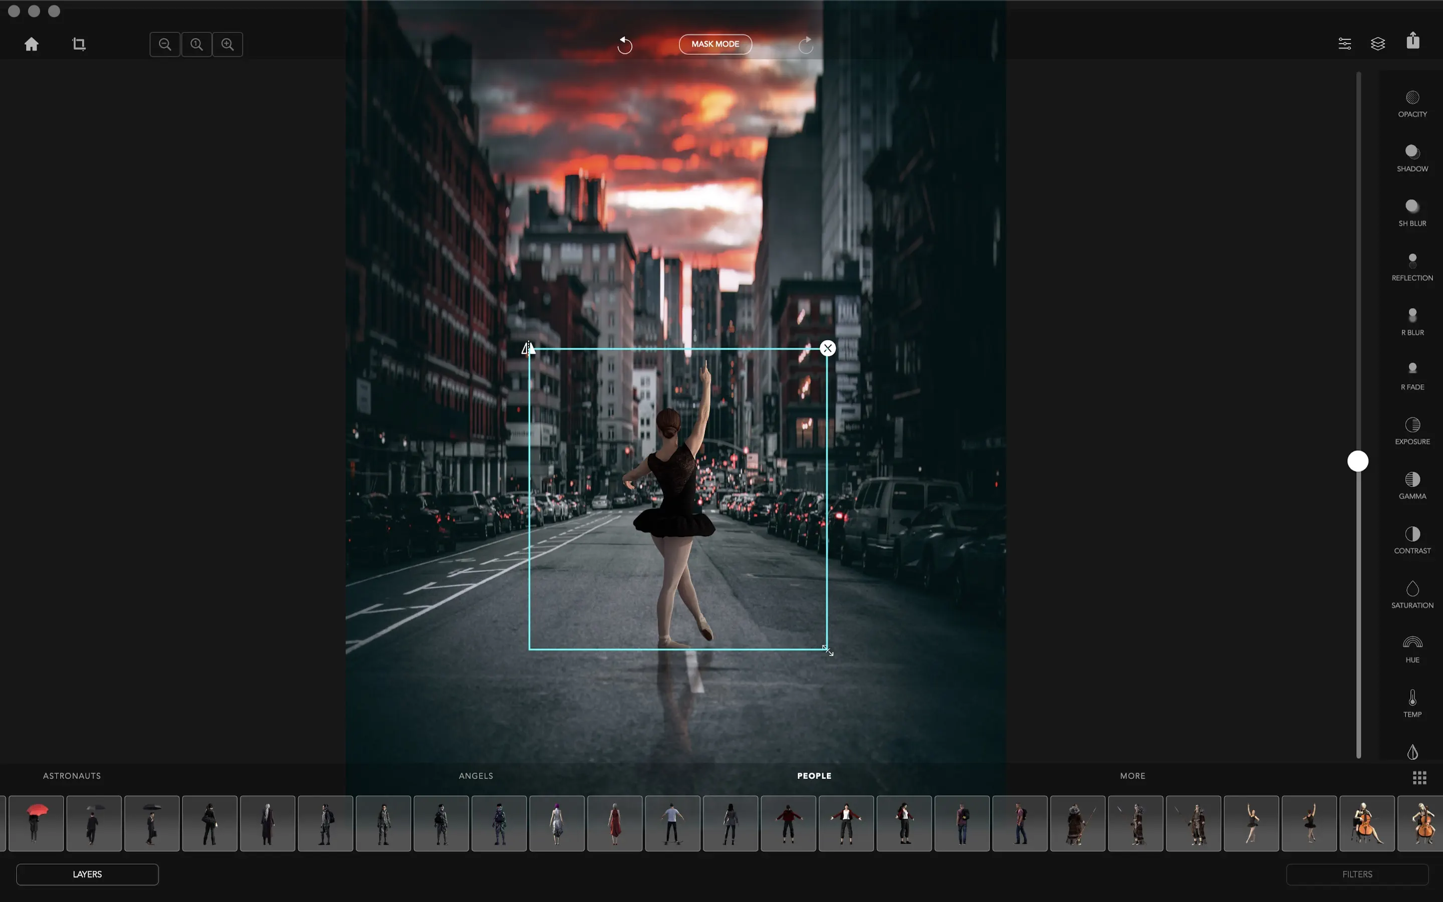Undo the last action
Viewport: 1443px width, 902px height.
pyautogui.click(x=624, y=45)
